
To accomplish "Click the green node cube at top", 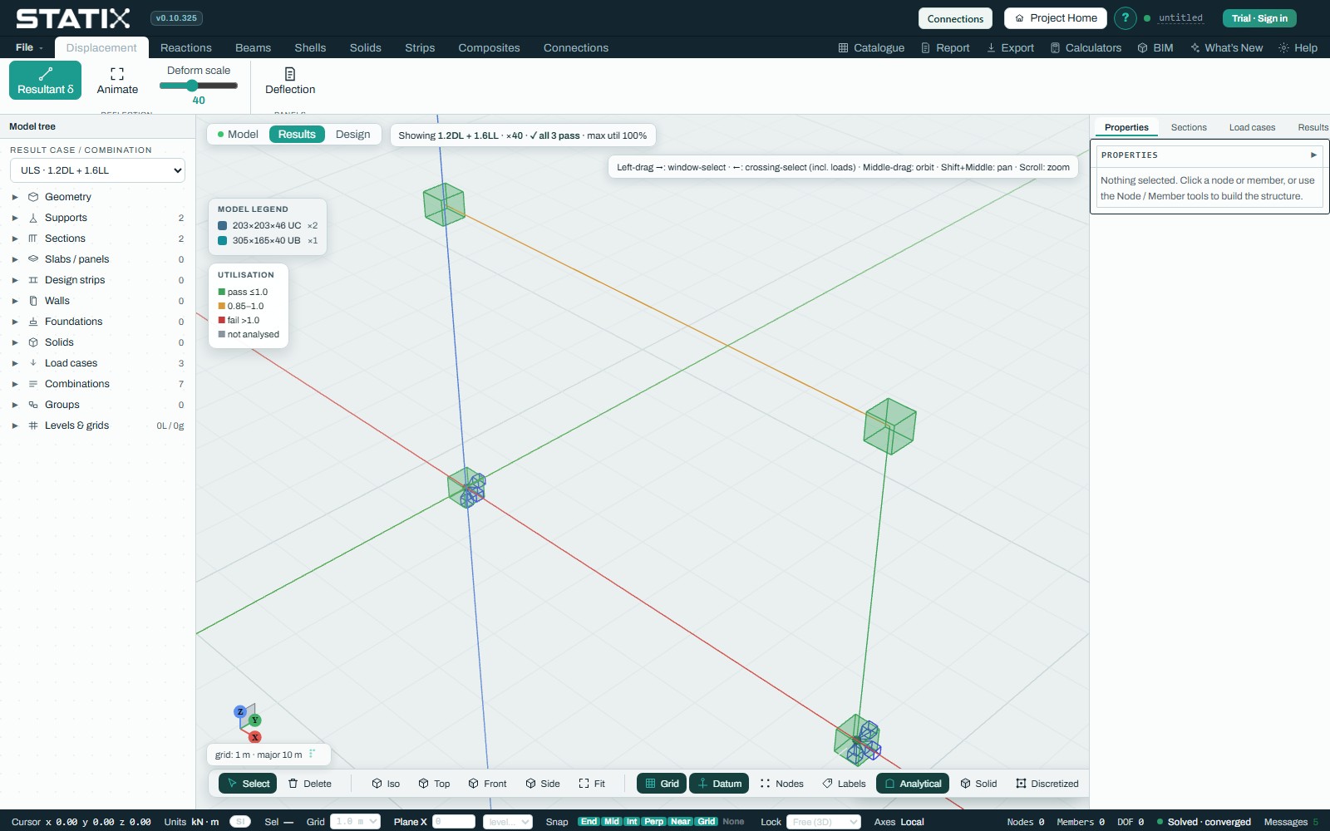I will tap(444, 204).
